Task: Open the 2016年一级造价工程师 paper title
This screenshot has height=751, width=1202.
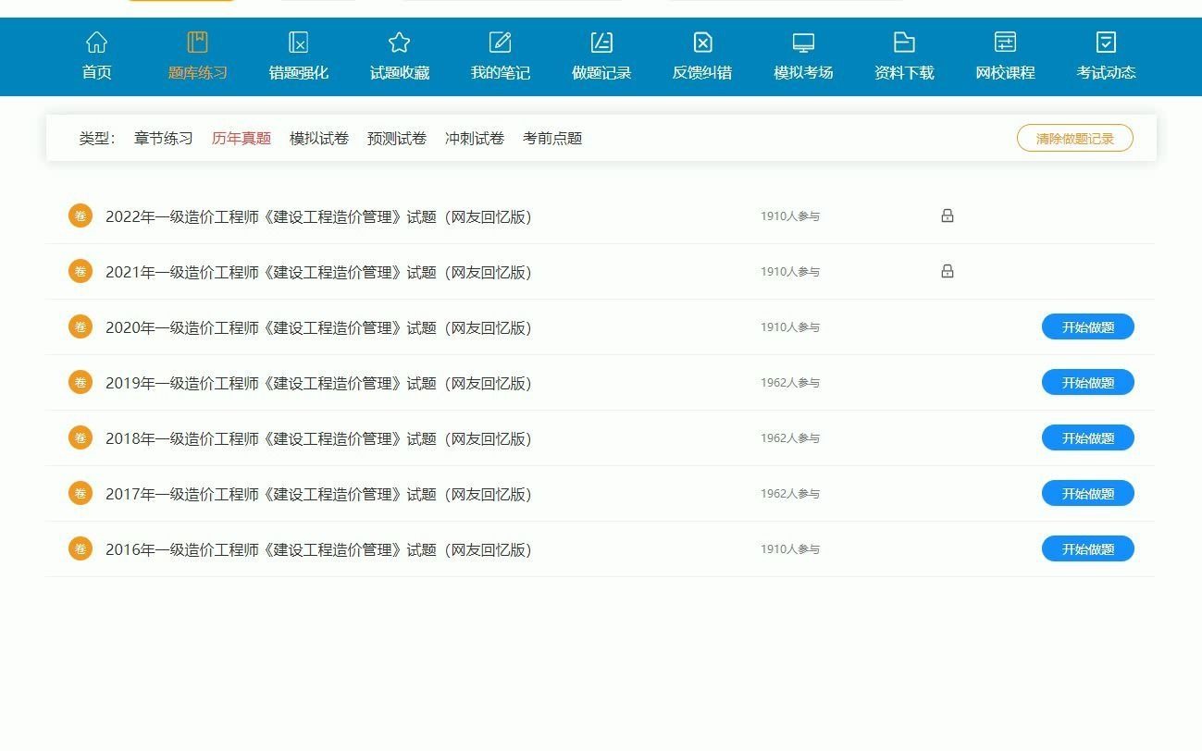Action: click(318, 549)
